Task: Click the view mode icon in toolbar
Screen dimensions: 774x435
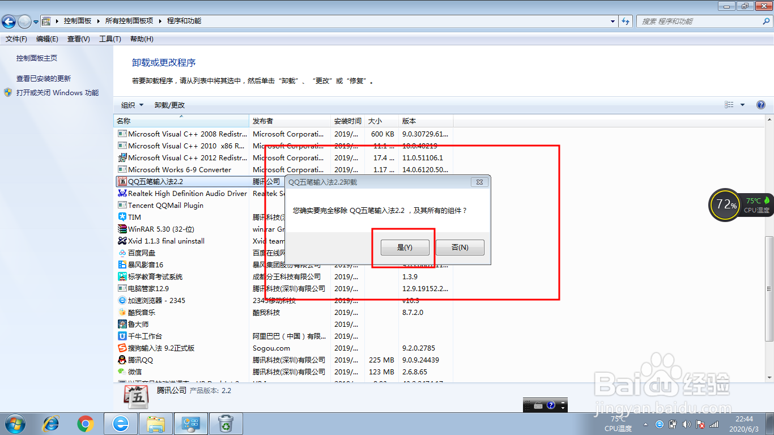Action: [729, 105]
